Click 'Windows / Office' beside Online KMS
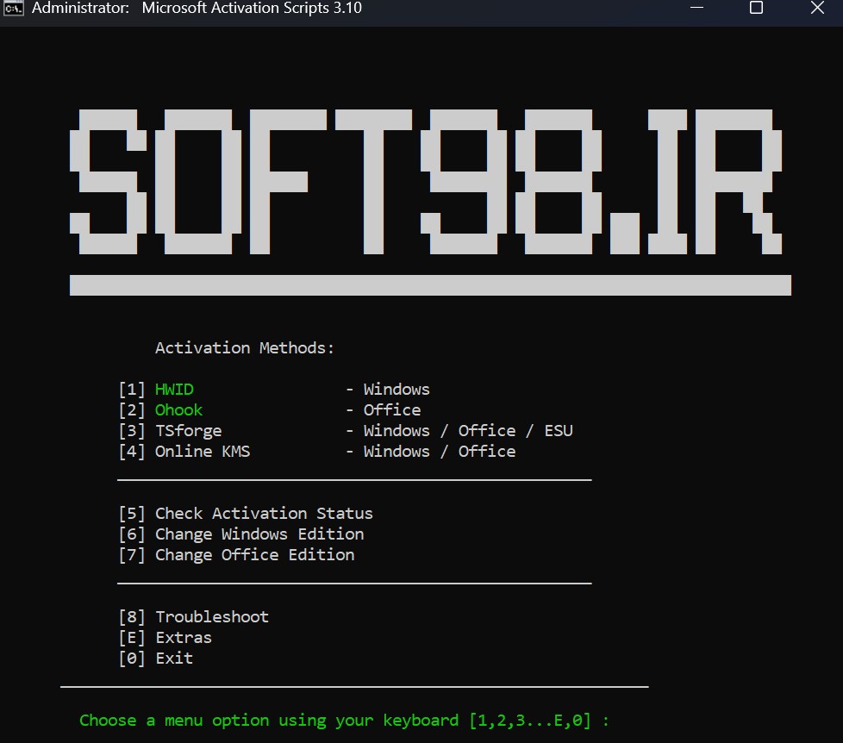This screenshot has height=743, width=843. tap(440, 451)
